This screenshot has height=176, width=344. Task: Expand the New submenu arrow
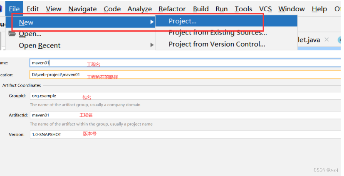[x=152, y=22]
